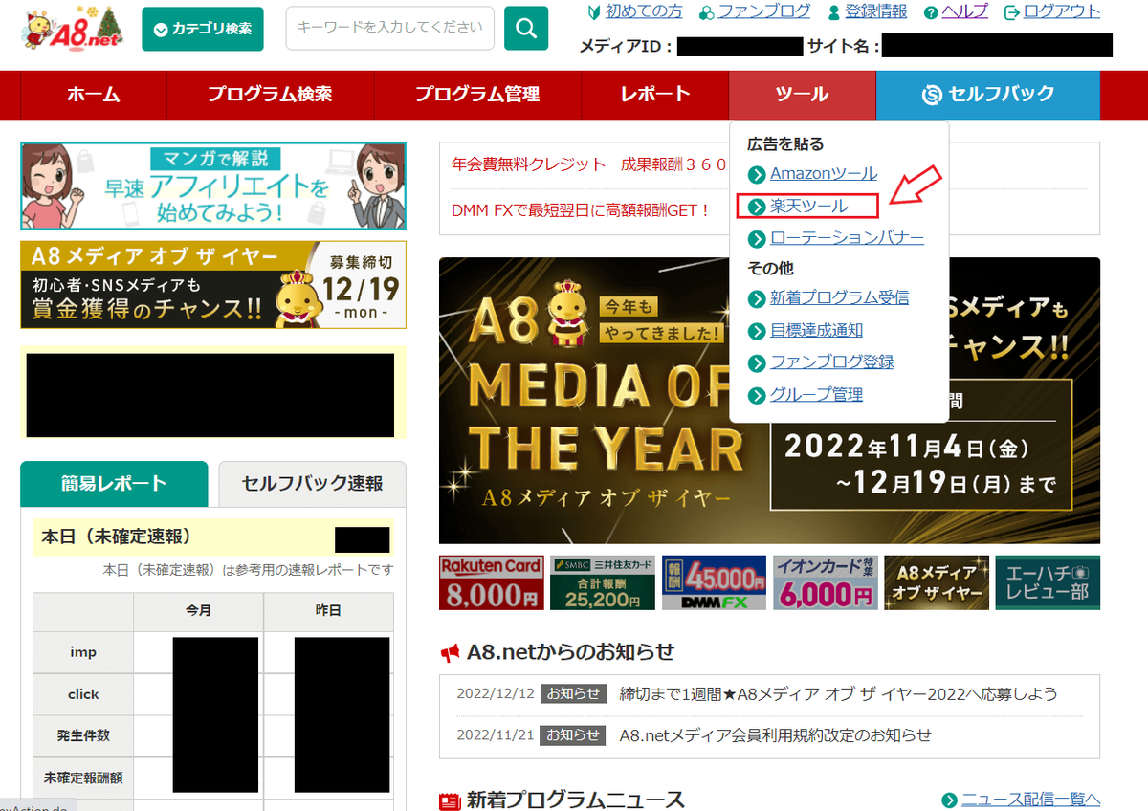Click the imp row label
Screen dimensions: 1148x811
(x=83, y=652)
